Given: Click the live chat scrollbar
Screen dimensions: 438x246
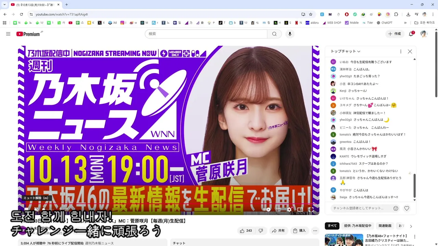Looking at the screenshot, I should point(415,186).
